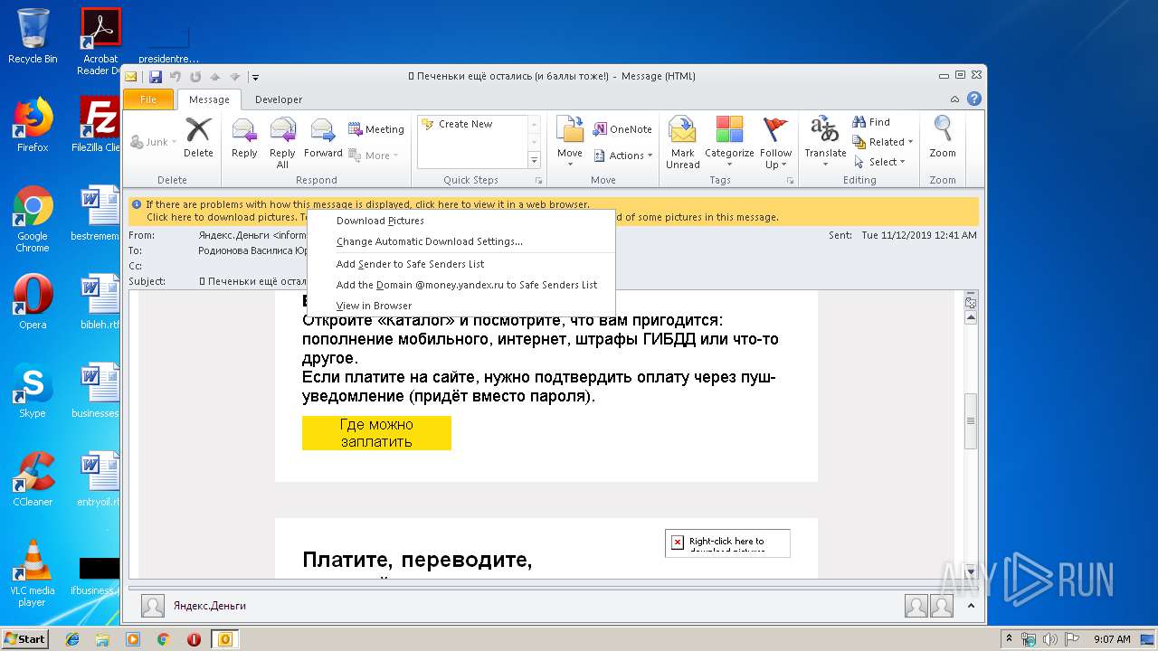Forward this email message

323,137
